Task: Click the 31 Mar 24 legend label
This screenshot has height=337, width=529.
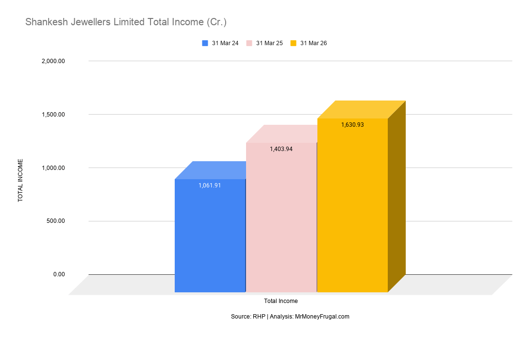Action: [225, 43]
